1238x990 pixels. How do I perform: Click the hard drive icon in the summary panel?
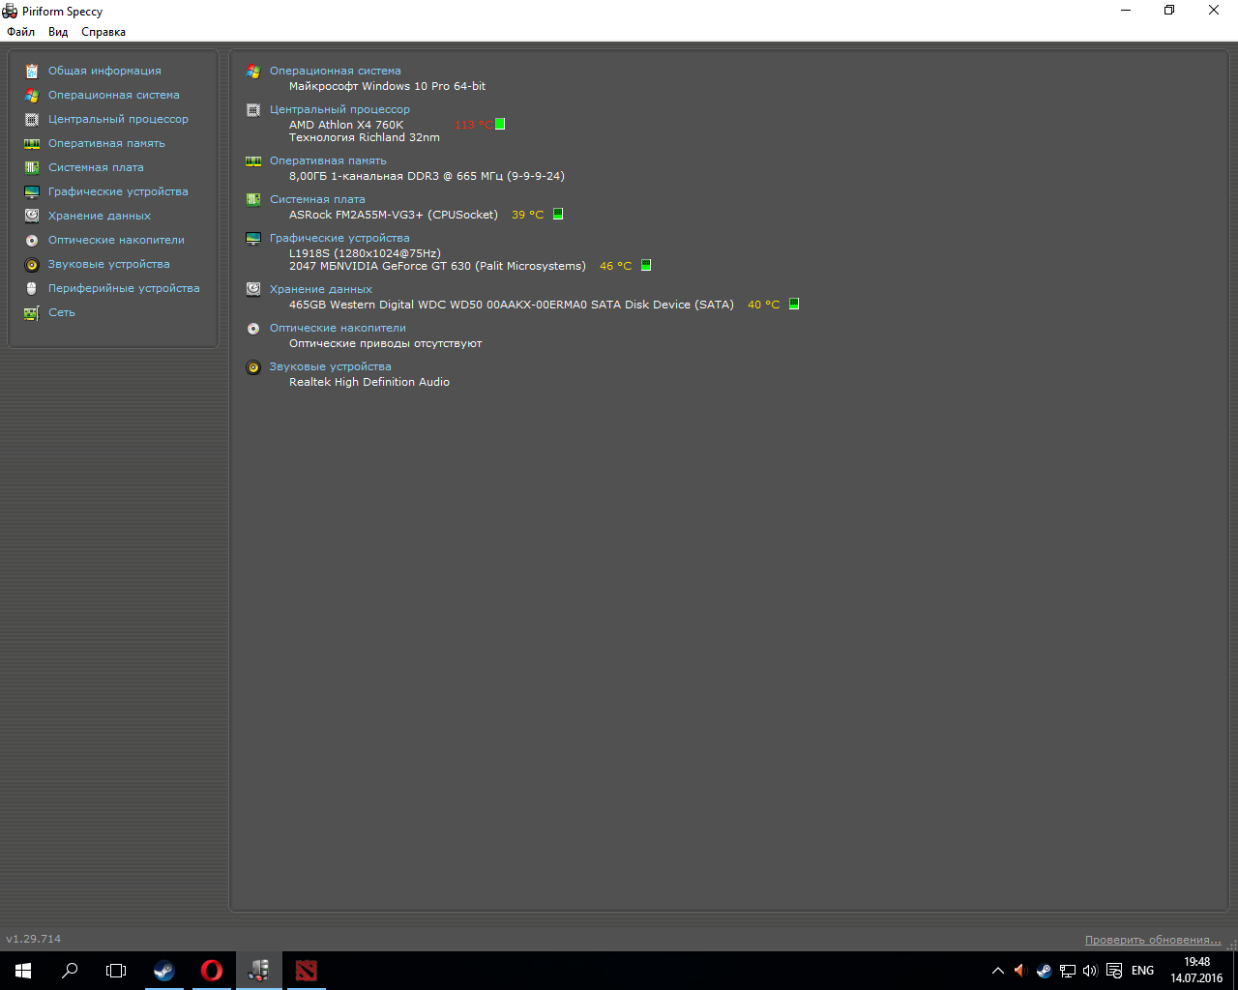(253, 289)
